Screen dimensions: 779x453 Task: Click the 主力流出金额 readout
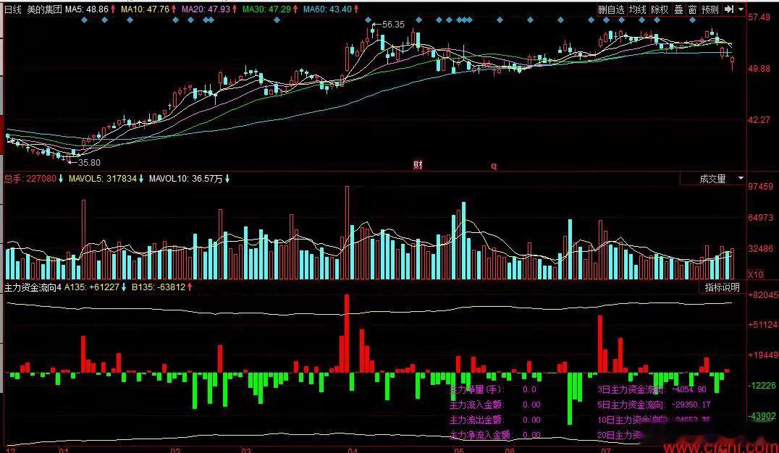click(x=495, y=420)
